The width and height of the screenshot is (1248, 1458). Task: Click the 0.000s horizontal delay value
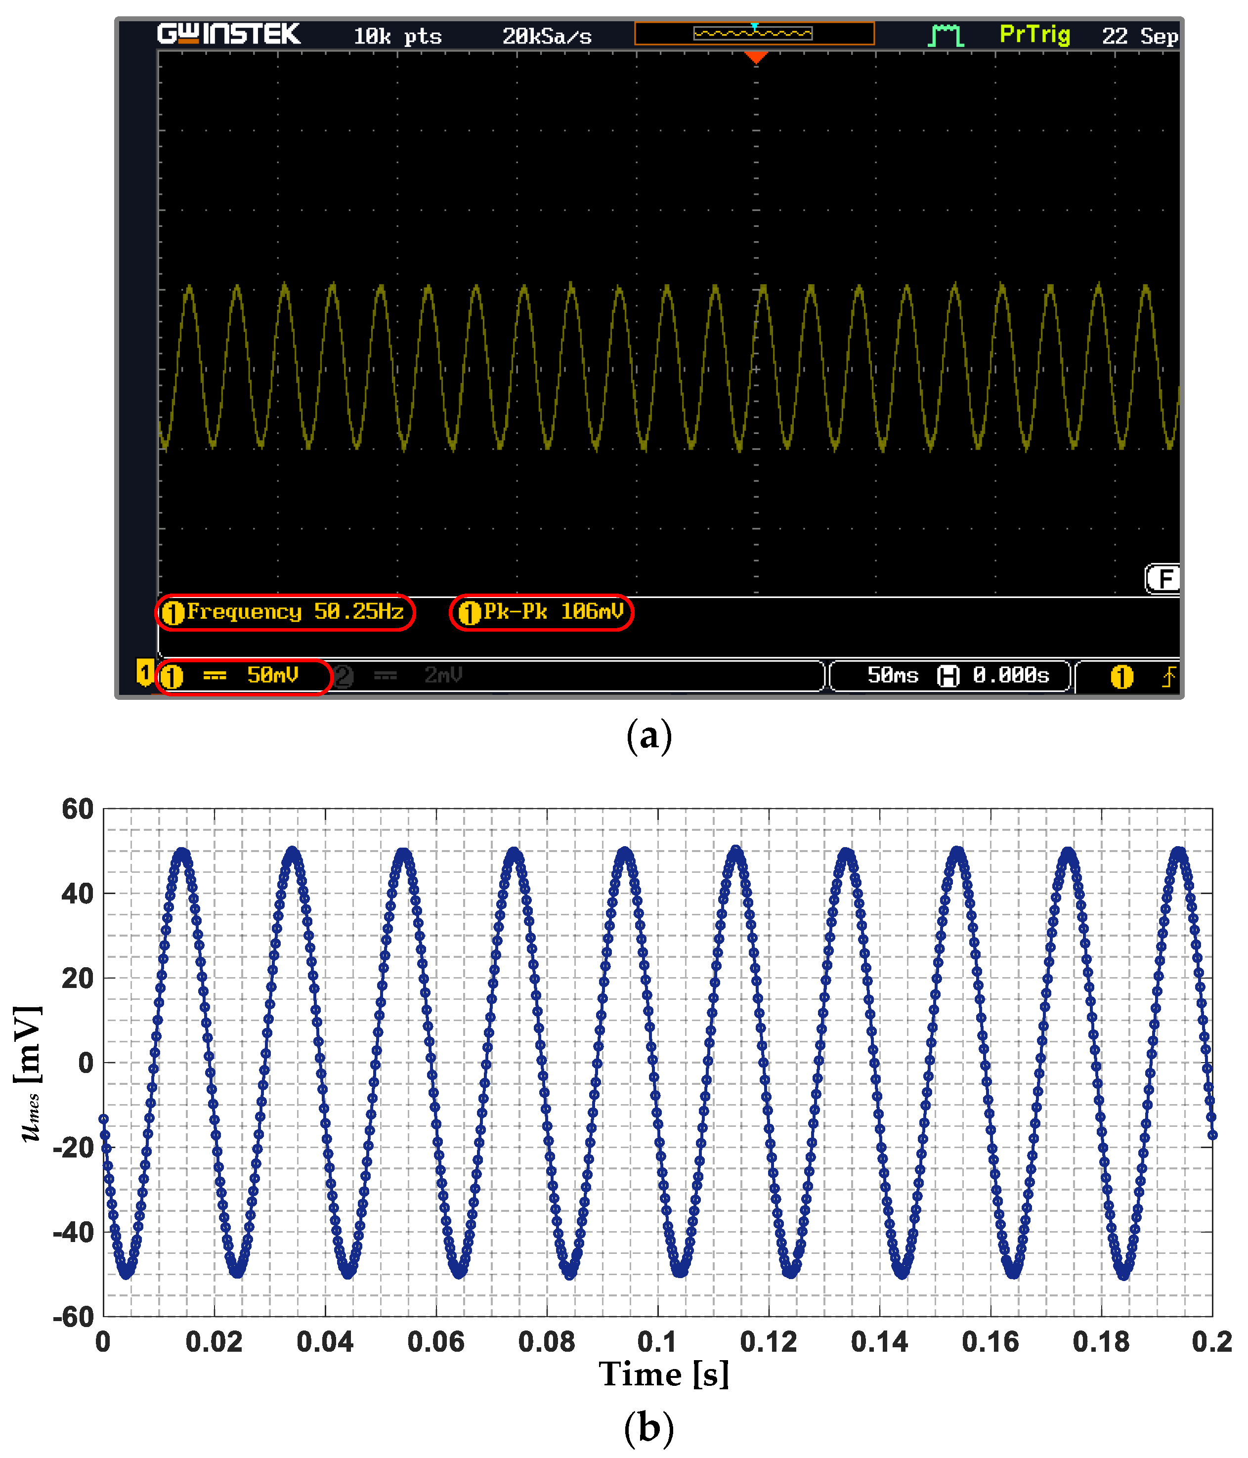[x=1011, y=676]
